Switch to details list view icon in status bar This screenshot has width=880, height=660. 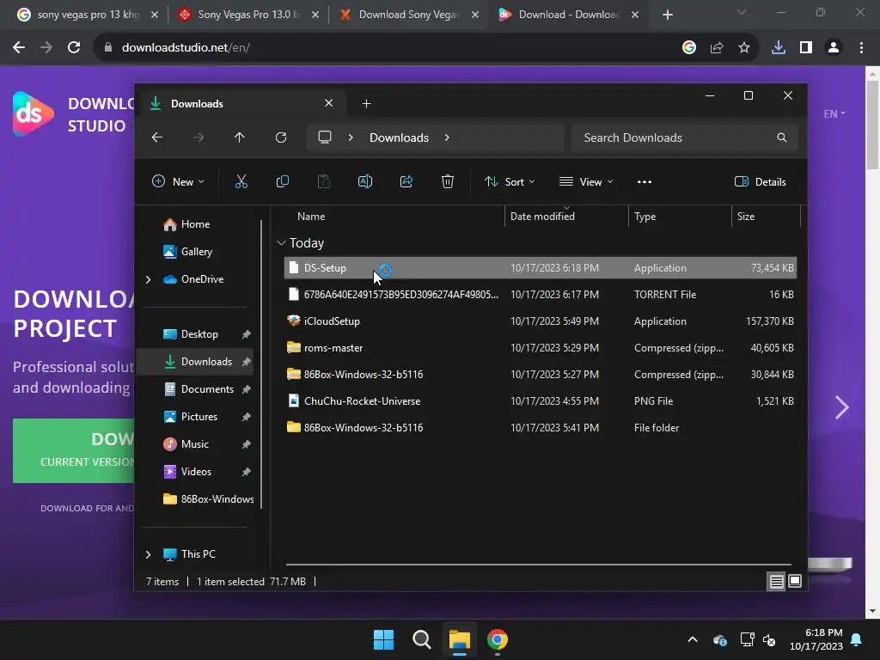(776, 582)
